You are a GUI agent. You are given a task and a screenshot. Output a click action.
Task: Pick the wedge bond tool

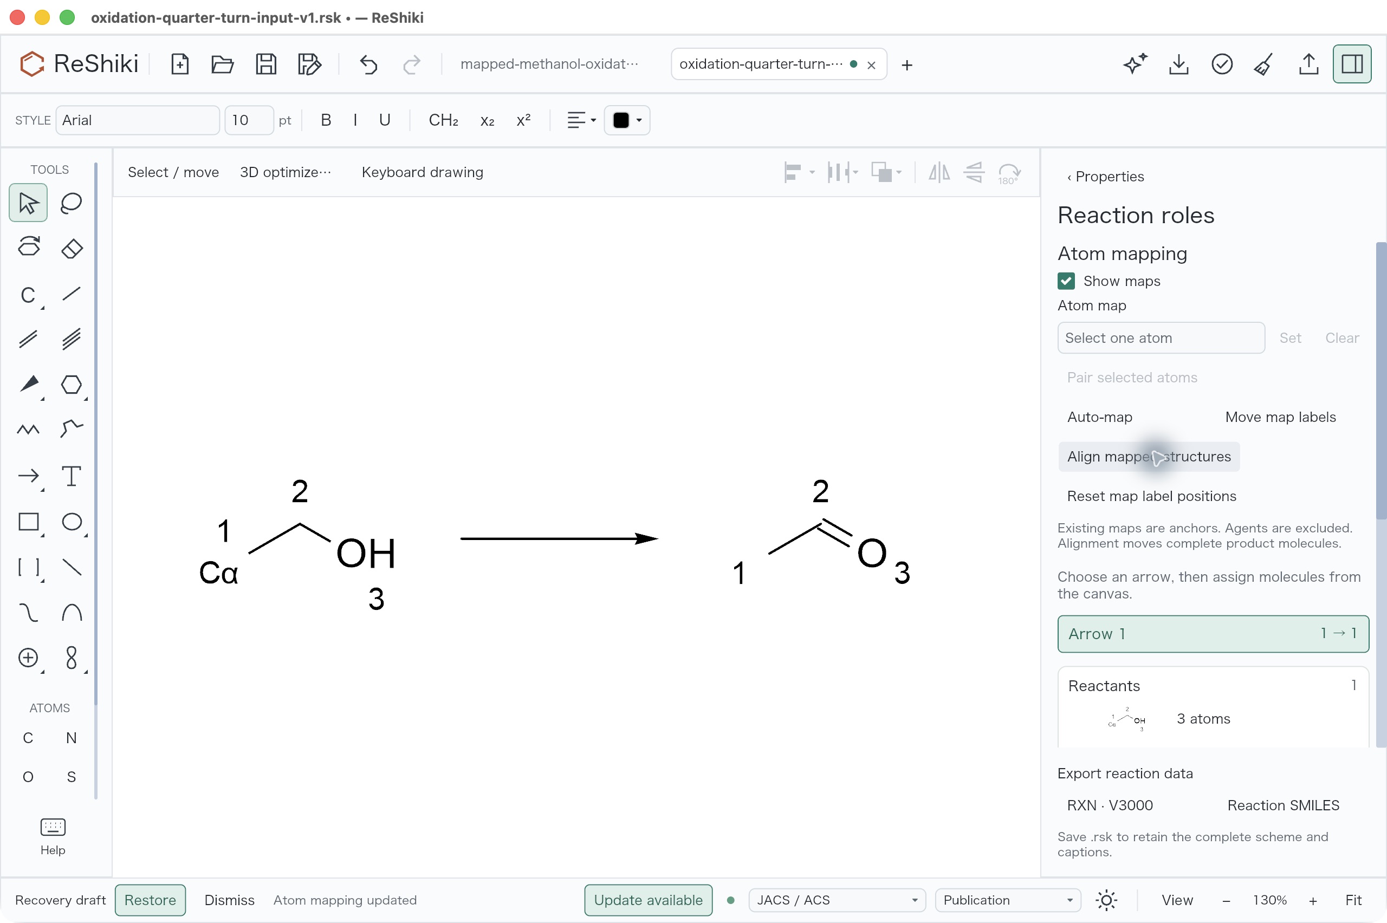(28, 385)
